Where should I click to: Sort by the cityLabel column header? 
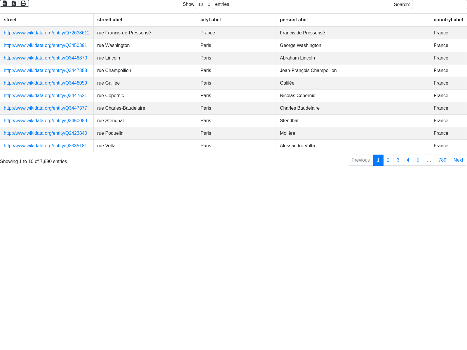click(x=210, y=20)
